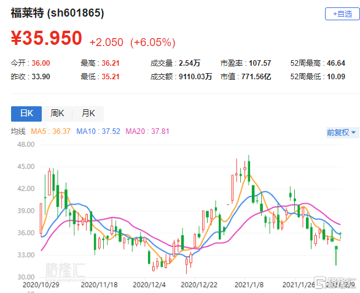Click the change percent (+6.05%)
360x293 pixels.
153,42
